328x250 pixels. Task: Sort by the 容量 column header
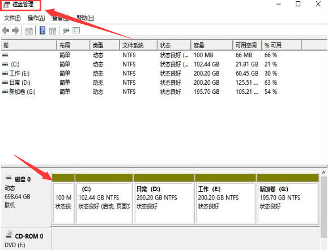pyautogui.click(x=212, y=45)
